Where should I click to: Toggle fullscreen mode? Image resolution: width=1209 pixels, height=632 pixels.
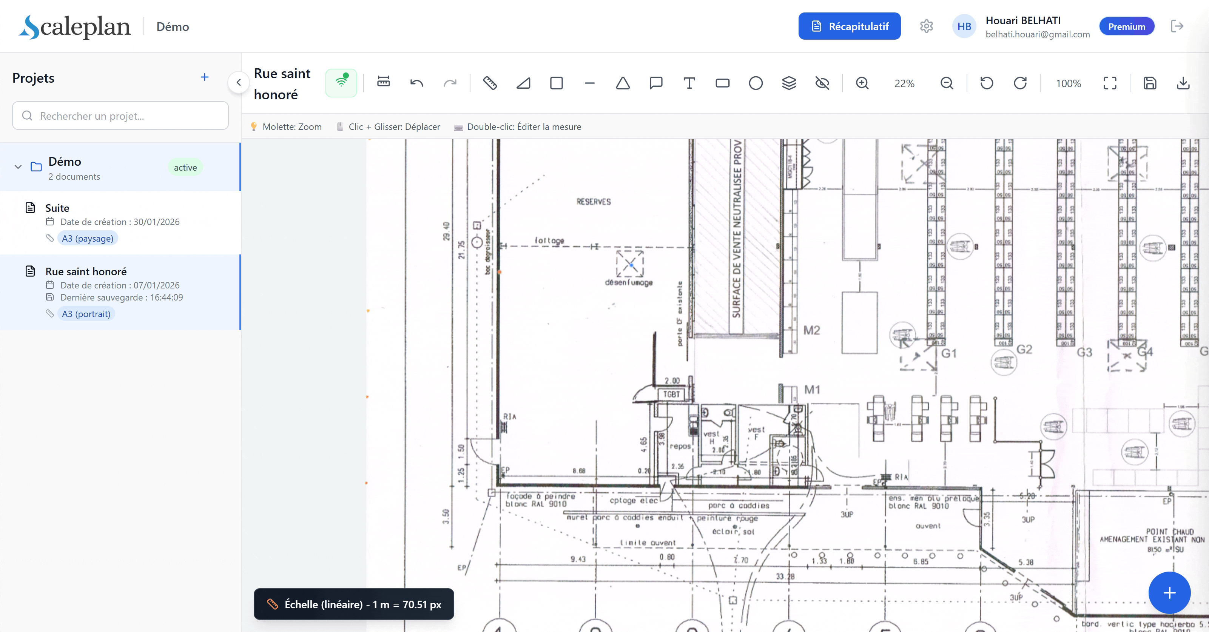click(1109, 83)
